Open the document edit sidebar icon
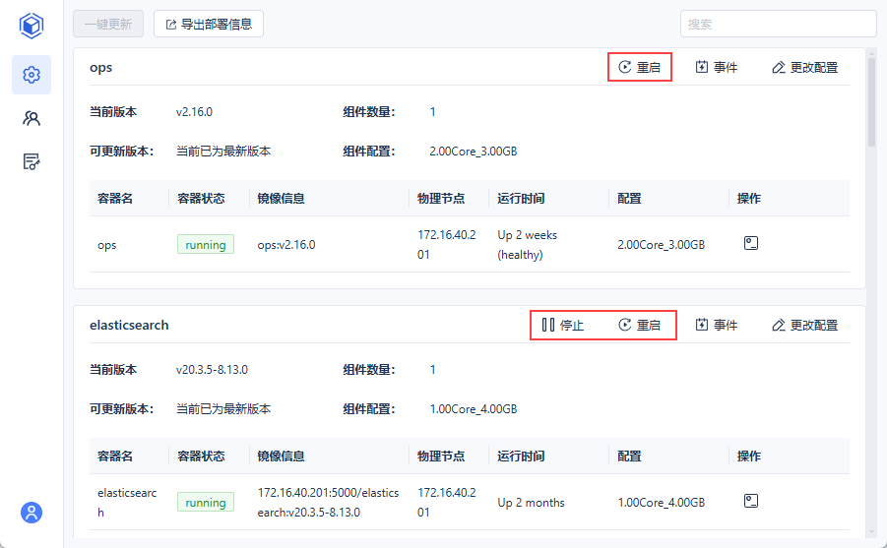 32,161
